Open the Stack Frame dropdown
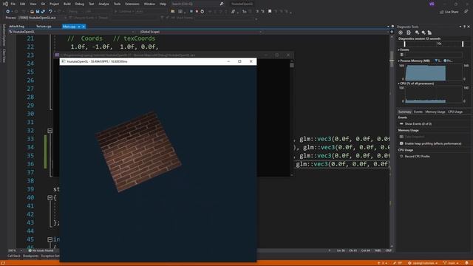This screenshot has width=473, height=266. [225, 18]
